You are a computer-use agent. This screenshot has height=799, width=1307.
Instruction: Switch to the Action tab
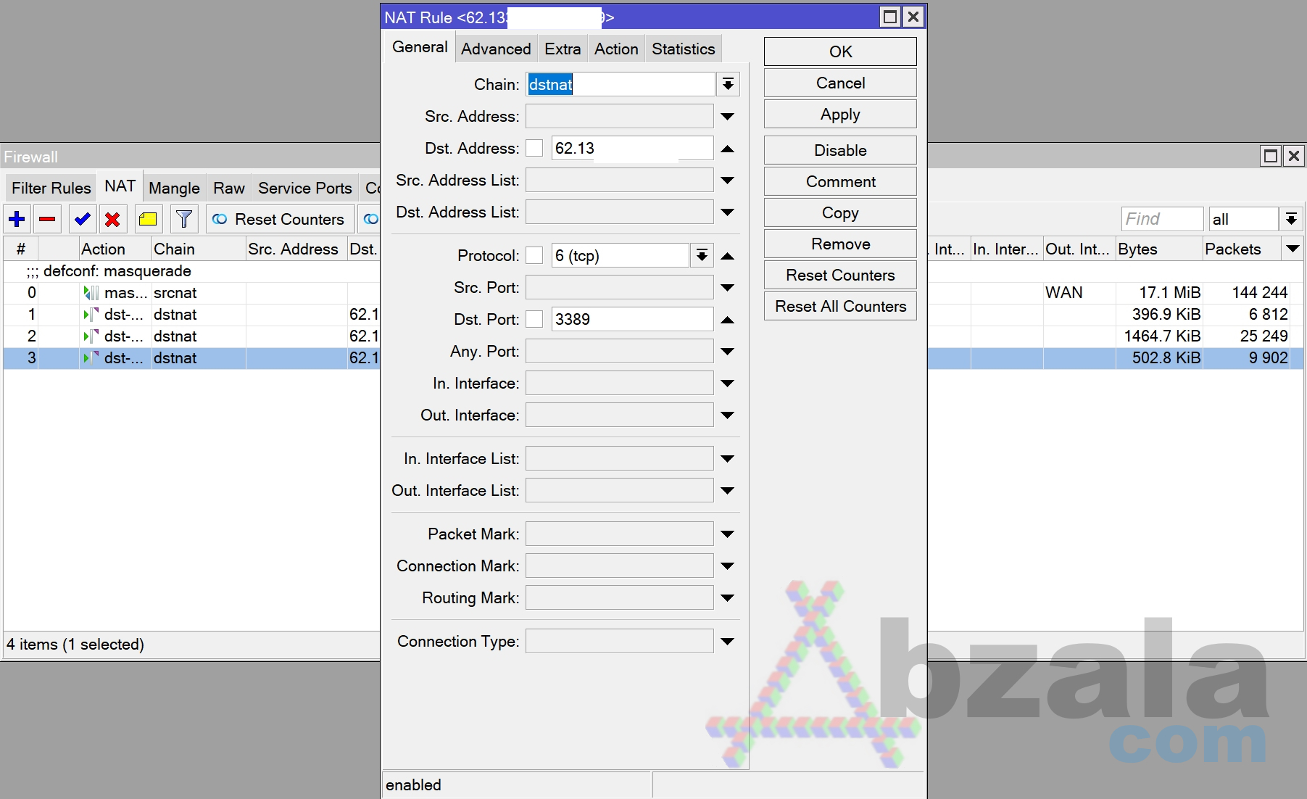pyautogui.click(x=616, y=49)
